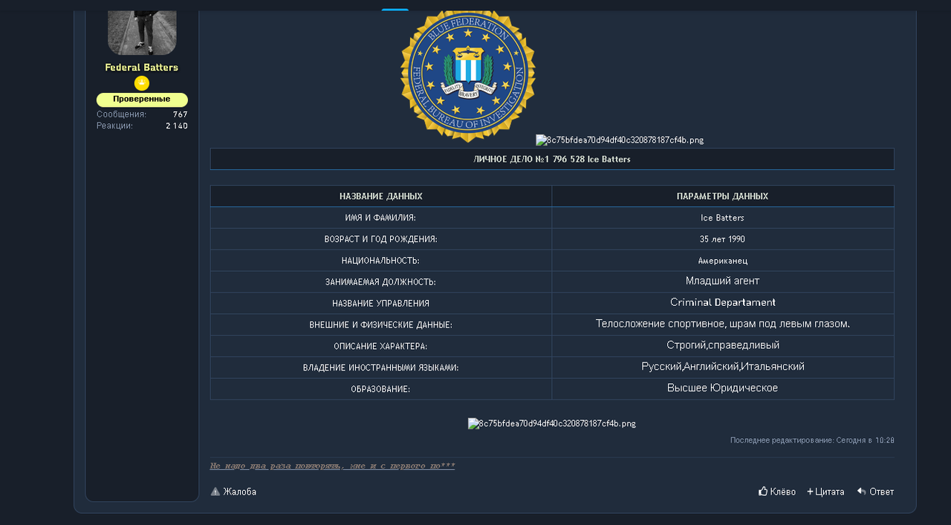Click the thumbs-up icon beside Клёво
Viewport: 951px width, 525px height.
pos(763,491)
